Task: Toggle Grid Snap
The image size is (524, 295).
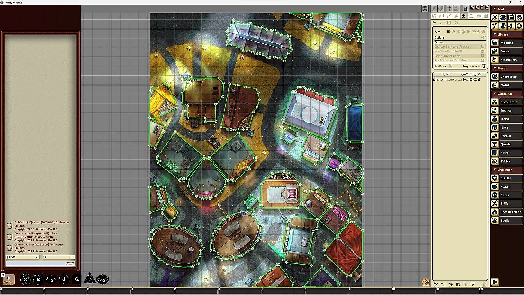Action: pyautogui.click(x=451, y=66)
